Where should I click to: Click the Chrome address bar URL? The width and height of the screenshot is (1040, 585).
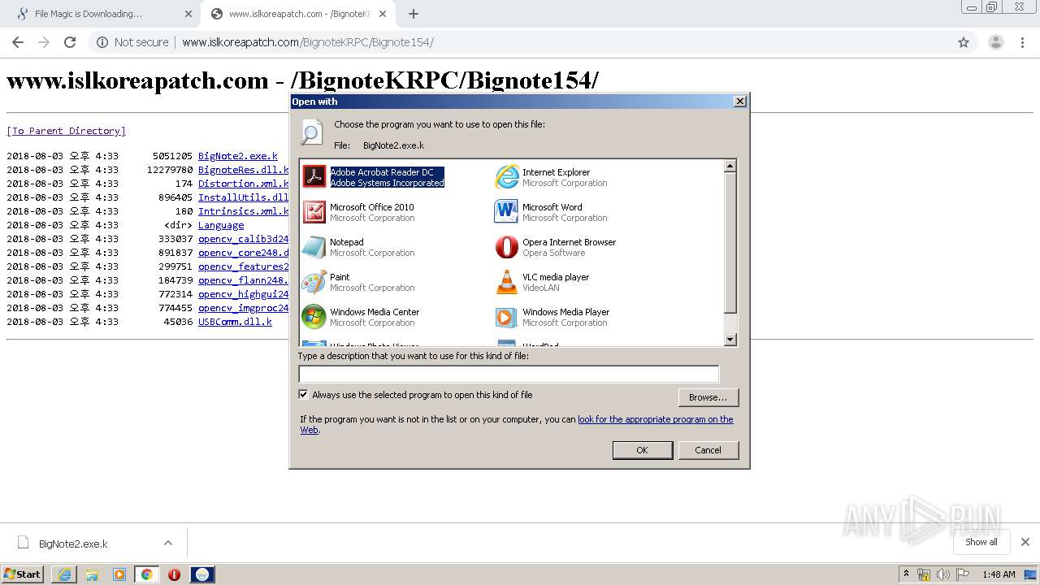pyautogui.click(x=308, y=42)
